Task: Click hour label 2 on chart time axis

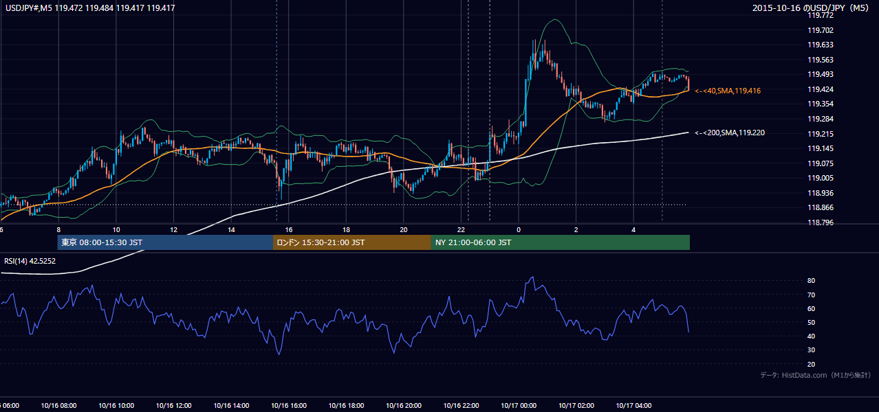Action: [576, 229]
